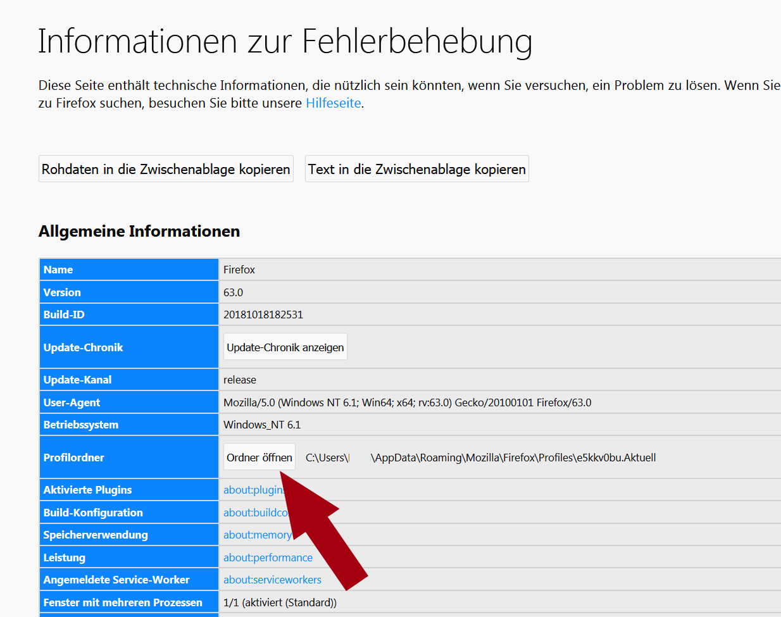The image size is (781, 617).
Task: Click the Update-Chronik row header
Action: [129, 347]
